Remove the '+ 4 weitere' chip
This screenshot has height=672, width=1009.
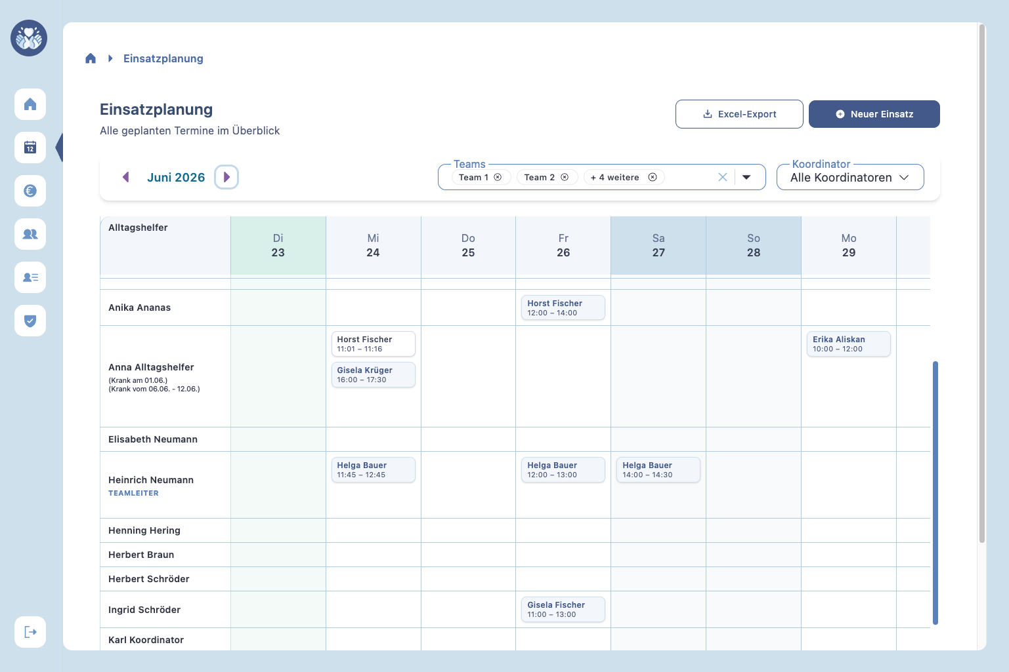tap(653, 177)
